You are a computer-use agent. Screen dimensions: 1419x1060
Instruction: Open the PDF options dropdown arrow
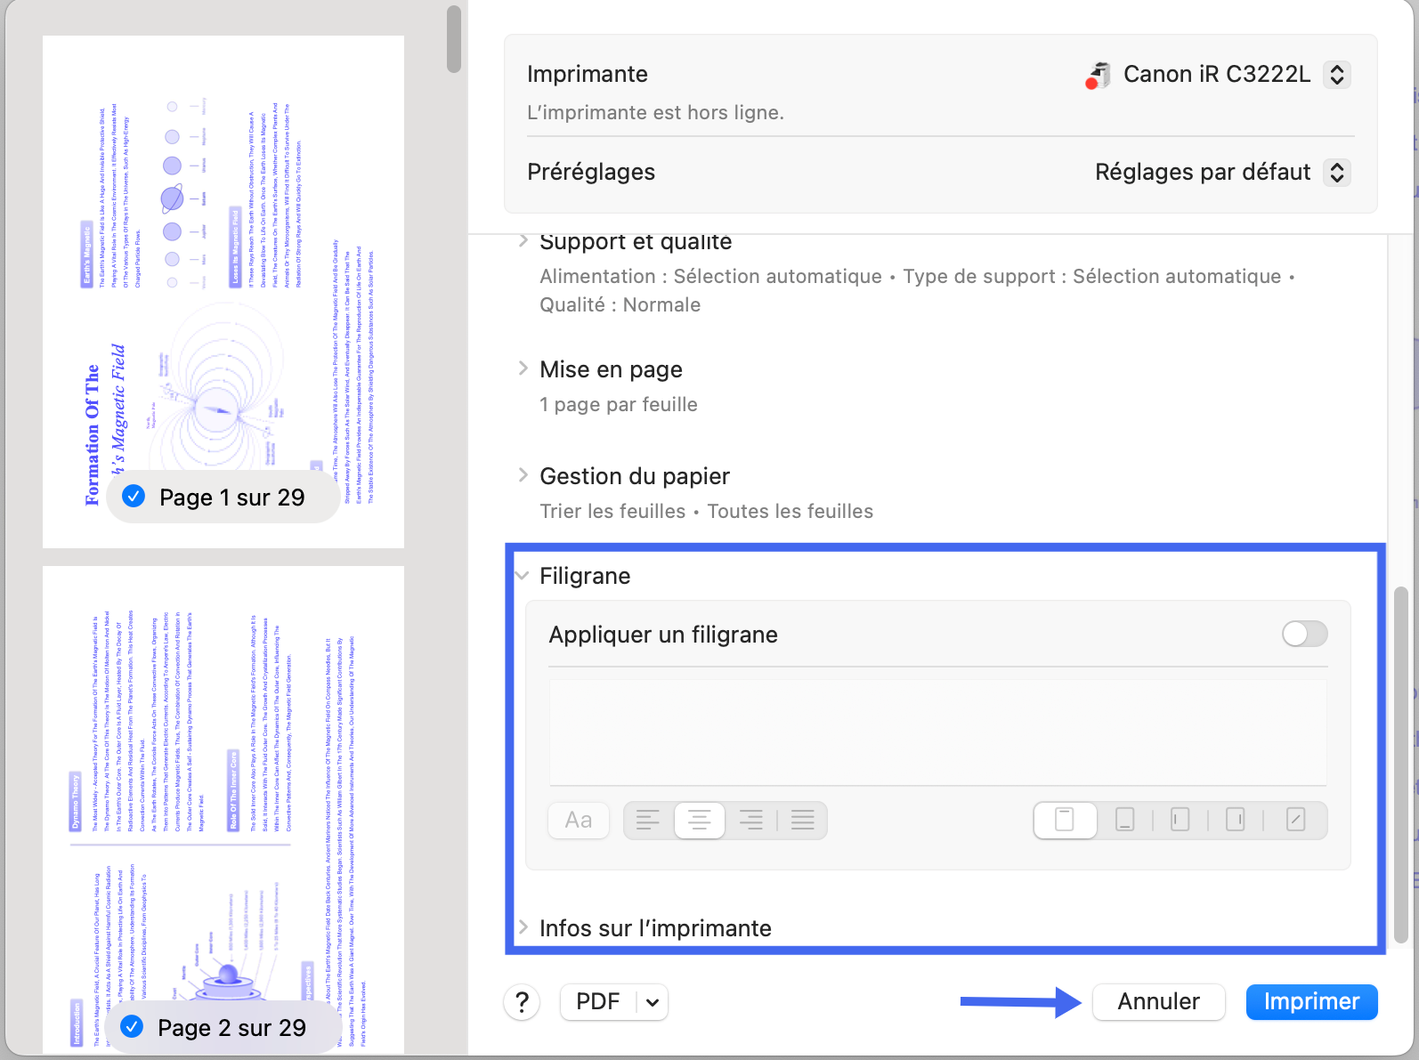[653, 1002]
